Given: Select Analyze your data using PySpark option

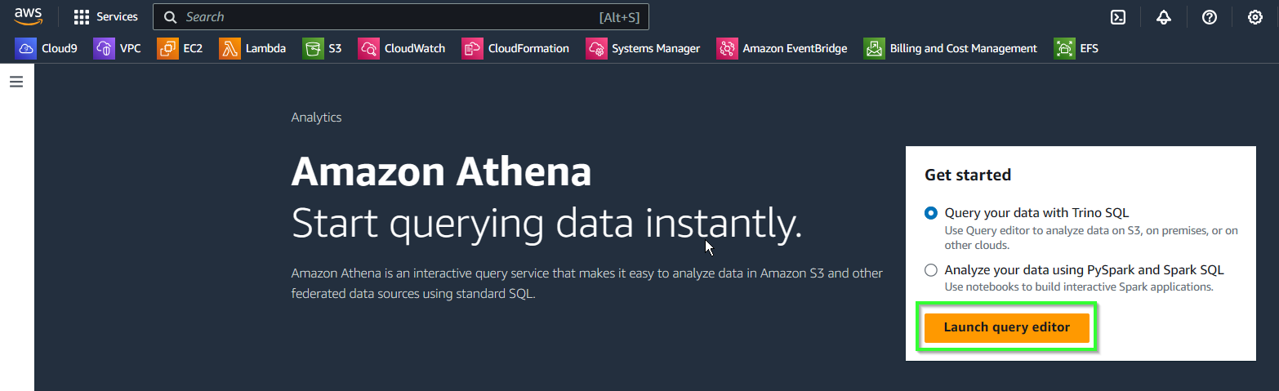Looking at the screenshot, I should pyautogui.click(x=931, y=270).
